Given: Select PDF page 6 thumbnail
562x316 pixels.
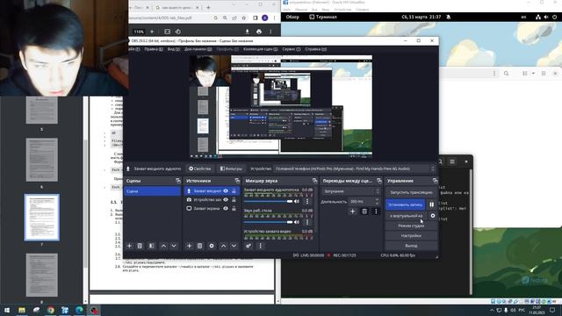Looking at the screenshot, I should coord(41,160).
